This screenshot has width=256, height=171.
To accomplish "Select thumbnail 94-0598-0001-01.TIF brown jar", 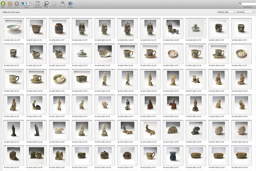I will [x=60, y=28].
